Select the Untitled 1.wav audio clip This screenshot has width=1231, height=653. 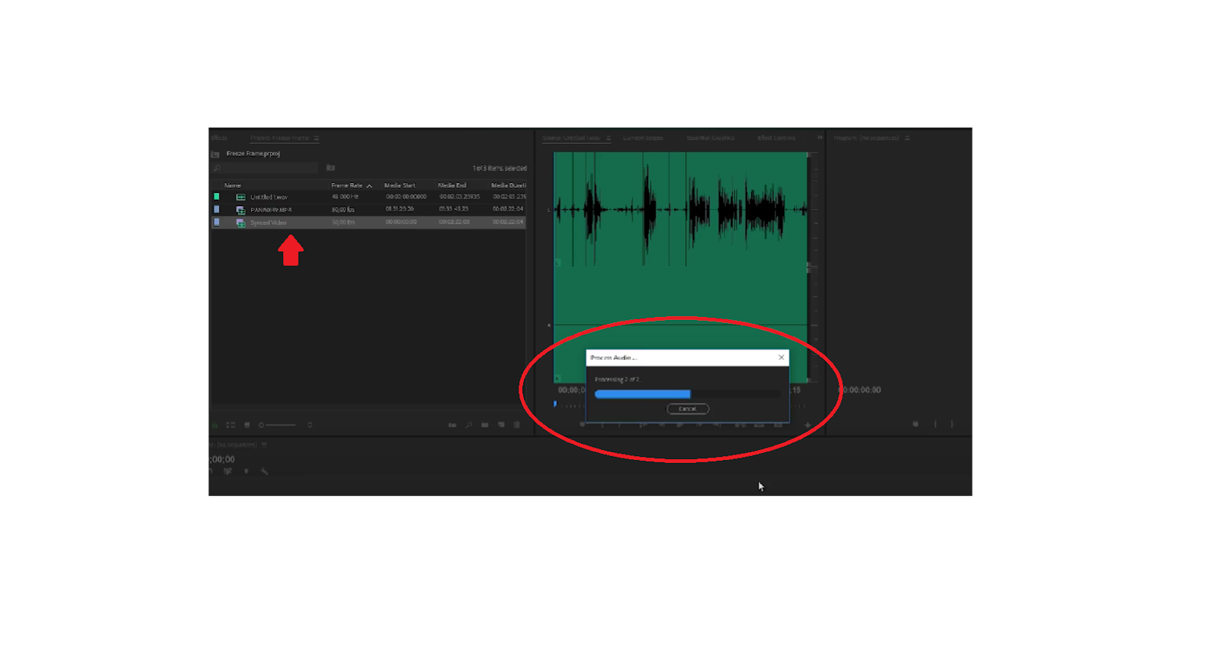(269, 197)
